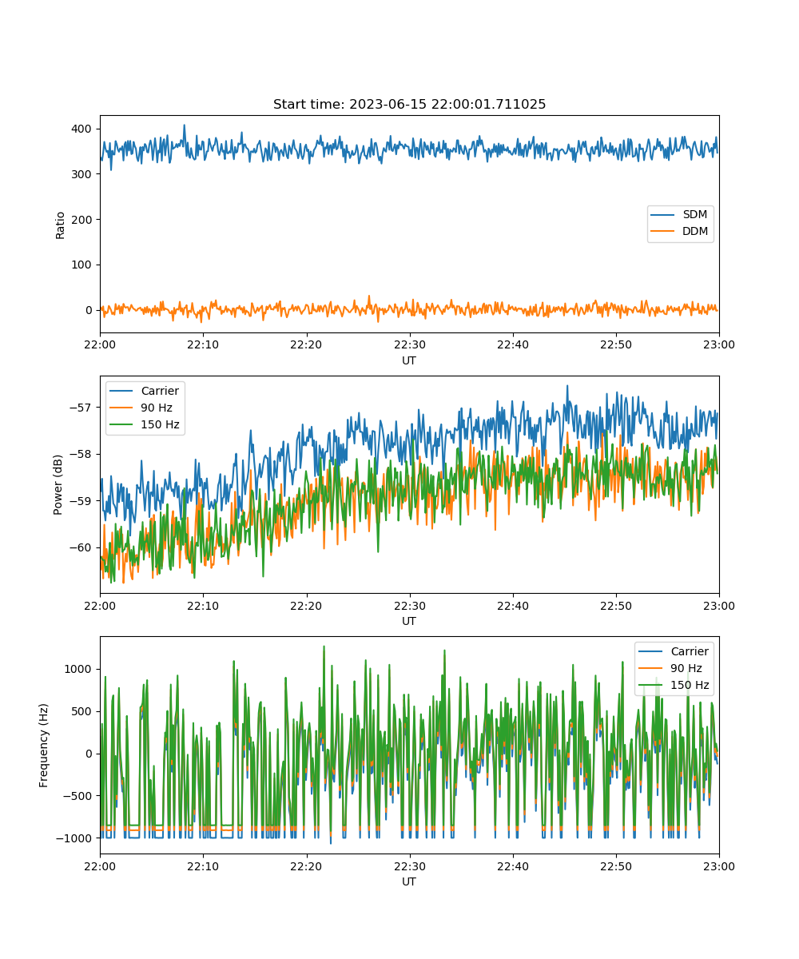Click the 'Frequency (Hz)' y-axis label
Screen dimensions: 799x959
pyautogui.click(x=44, y=746)
